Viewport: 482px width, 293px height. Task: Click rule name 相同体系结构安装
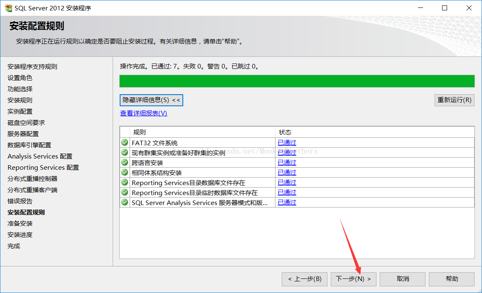coord(157,173)
